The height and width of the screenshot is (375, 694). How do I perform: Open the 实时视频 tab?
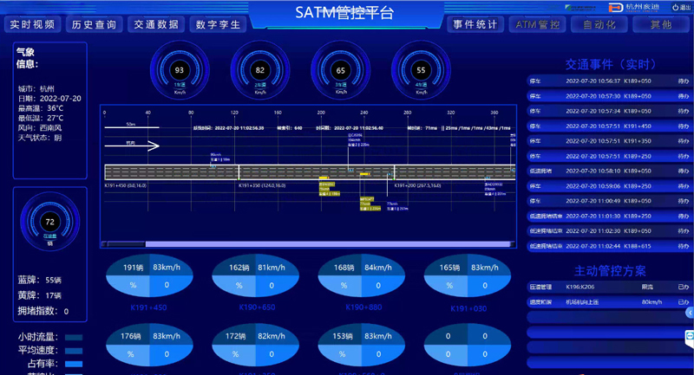33,25
